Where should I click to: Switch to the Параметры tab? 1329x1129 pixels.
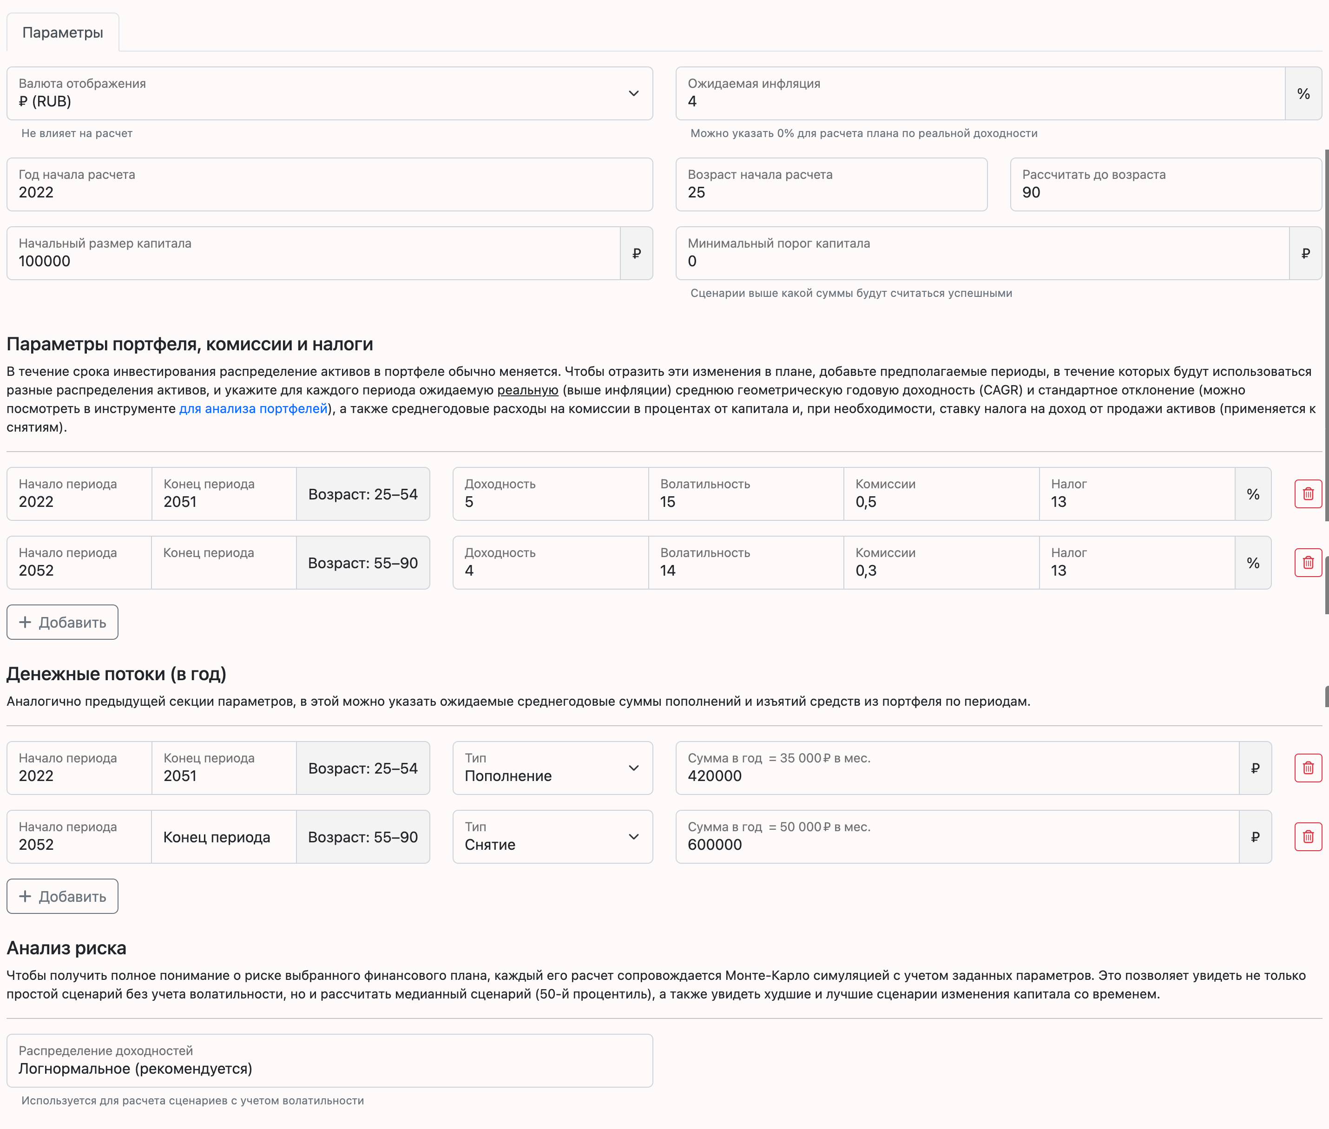pyautogui.click(x=63, y=33)
